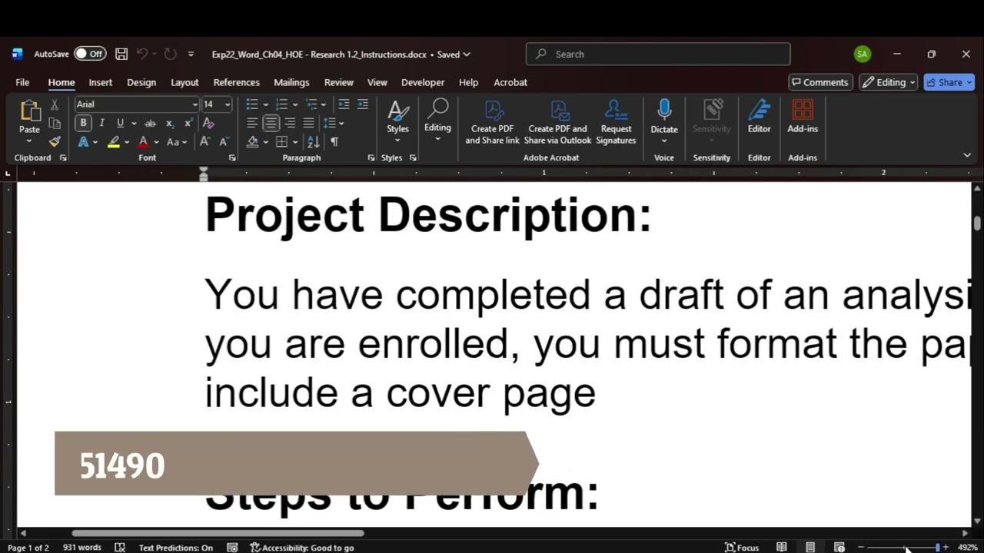Justify paragraph text
This screenshot has width=984, height=553.
[308, 123]
